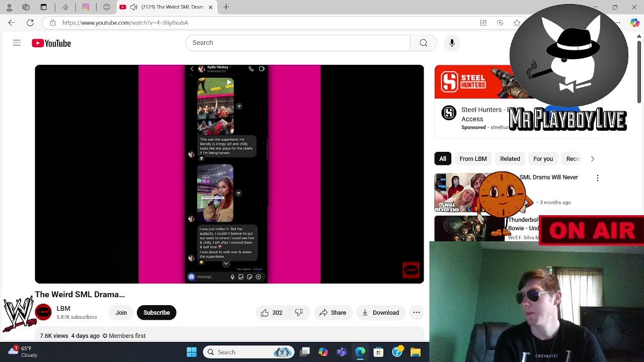
Task: Open the LBM channel name link
Action: (x=63, y=309)
